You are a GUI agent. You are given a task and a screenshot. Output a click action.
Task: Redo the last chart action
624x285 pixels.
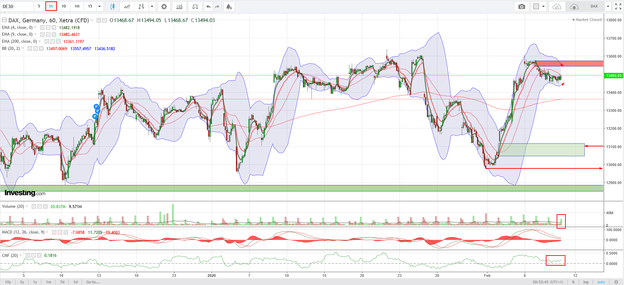[217, 6]
